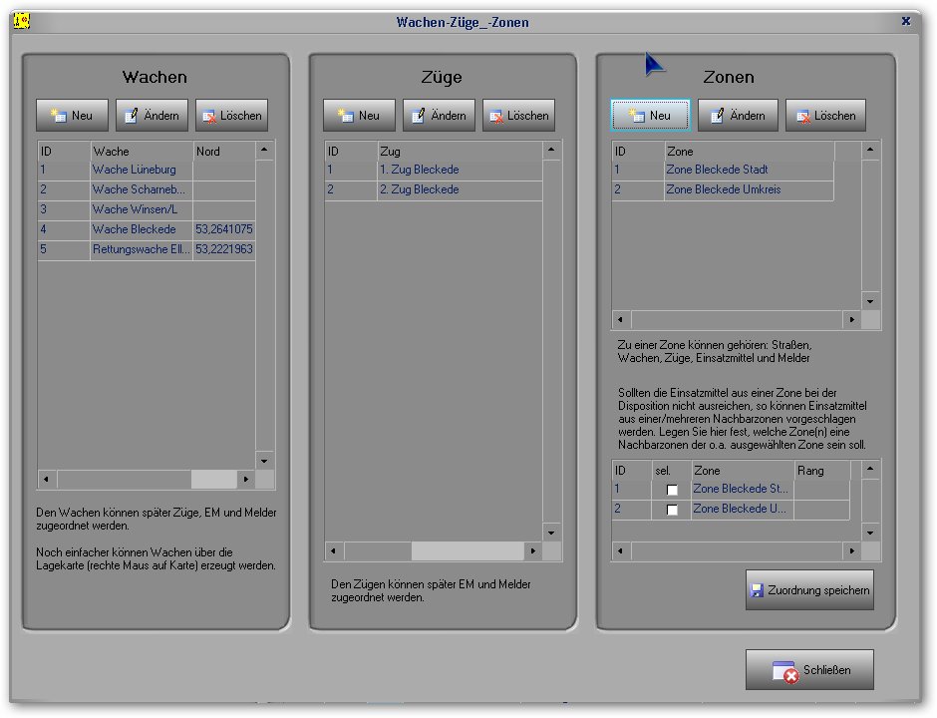Click Züge horizontal scrollbar thumb
Viewport: 937px width, 718px height.
point(468,551)
